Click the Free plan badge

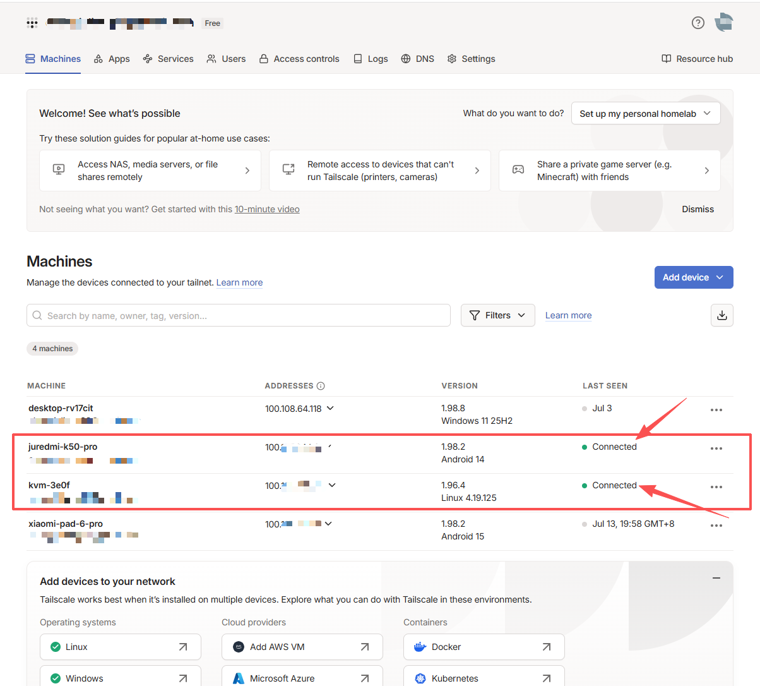tap(213, 23)
